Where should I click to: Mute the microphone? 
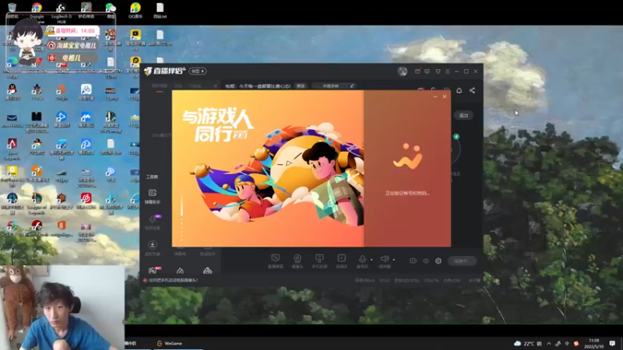coord(362,260)
